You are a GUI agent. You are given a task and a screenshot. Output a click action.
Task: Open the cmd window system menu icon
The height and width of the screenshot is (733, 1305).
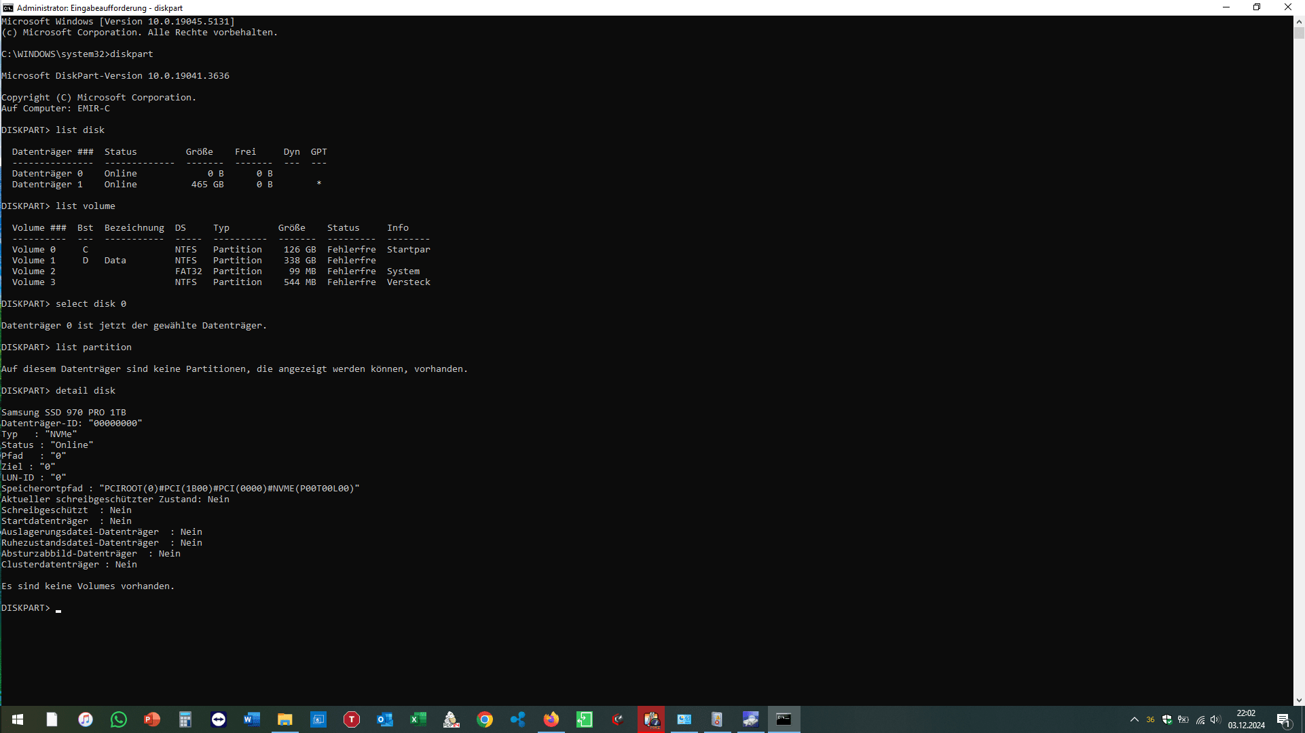[x=7, y=7]
